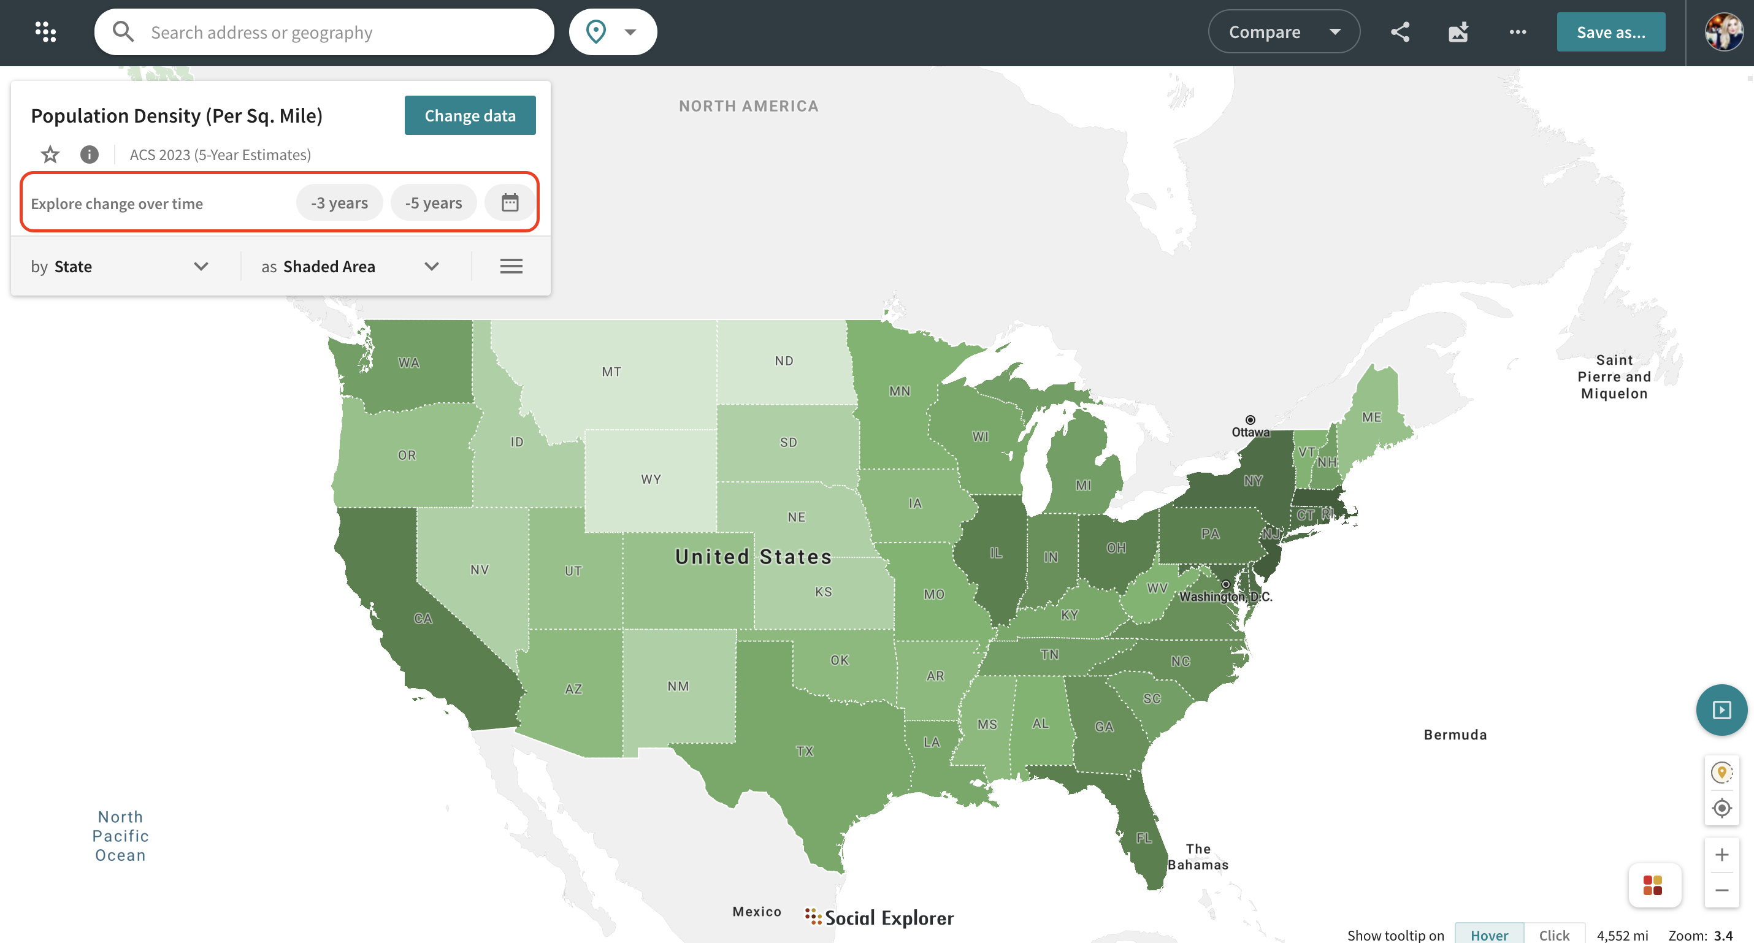Screen dimensions: 1754x943
Task: Click the Save as... button
Action: 1610,32
